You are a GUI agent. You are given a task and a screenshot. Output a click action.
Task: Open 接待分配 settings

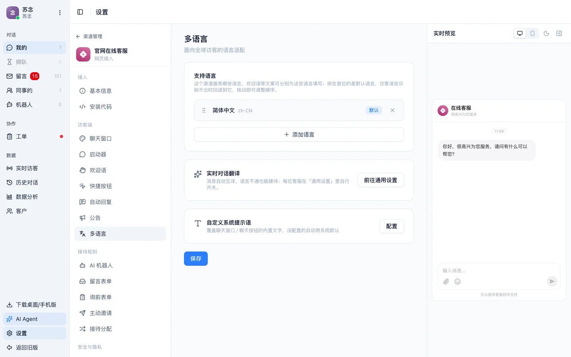point(120,329)
